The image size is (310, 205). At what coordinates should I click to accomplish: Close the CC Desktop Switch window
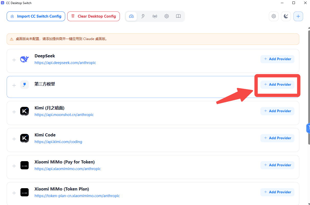tap(305, 3)
